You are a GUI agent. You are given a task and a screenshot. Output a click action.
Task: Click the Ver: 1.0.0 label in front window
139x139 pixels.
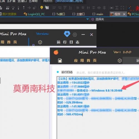click(122, 52)
